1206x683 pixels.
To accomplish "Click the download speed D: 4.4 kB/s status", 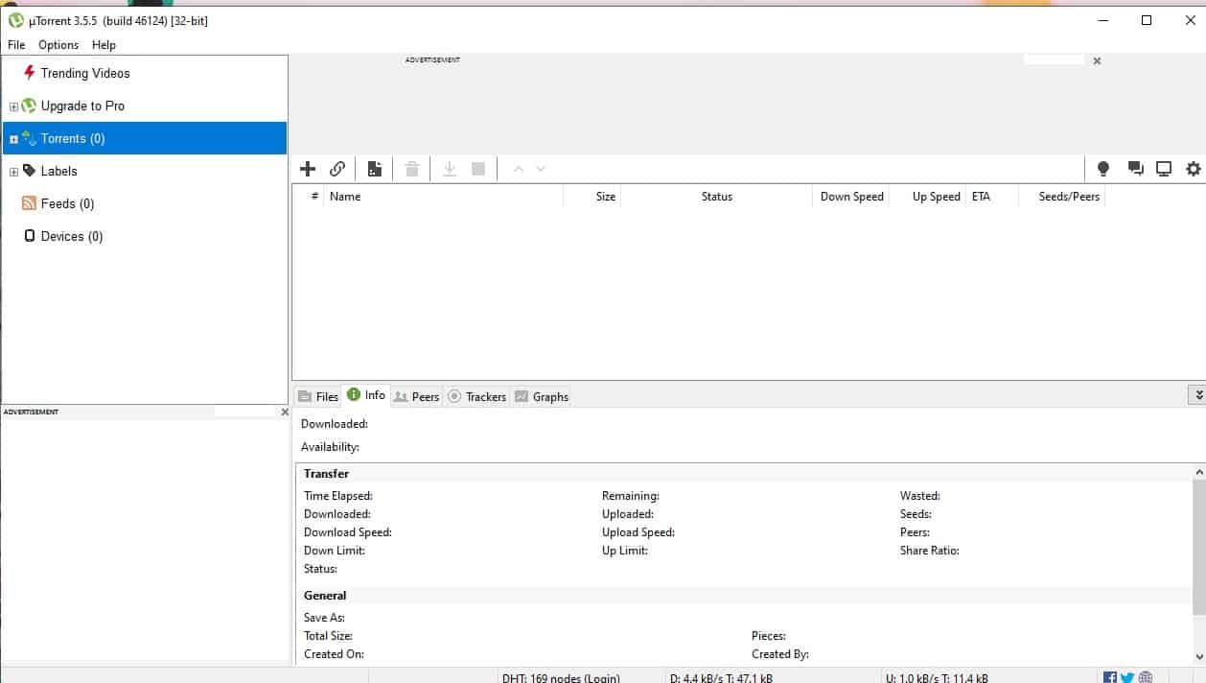I will [x=721, y=677].
